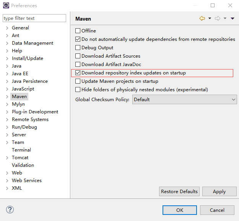
Task: Open the Global Checksum Policy dropdown
Action: coord(185,100)
